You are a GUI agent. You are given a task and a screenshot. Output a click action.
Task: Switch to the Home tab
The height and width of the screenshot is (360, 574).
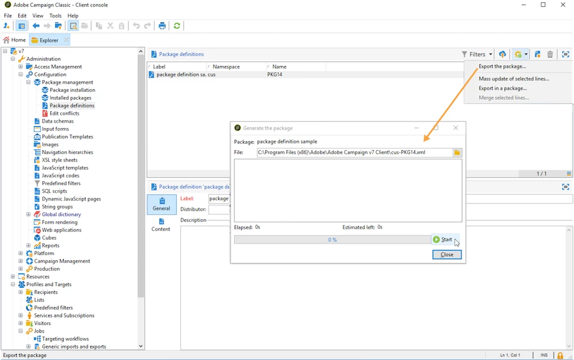pos(15,40)
